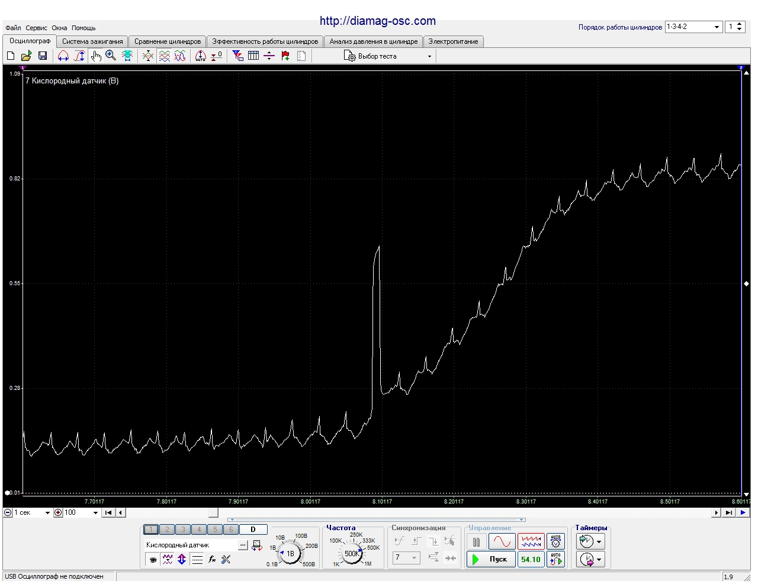Open the http://diamag-osc.com link
This screenshot has height=584, width=758.
pyautogui.click(x=378, y=21)
